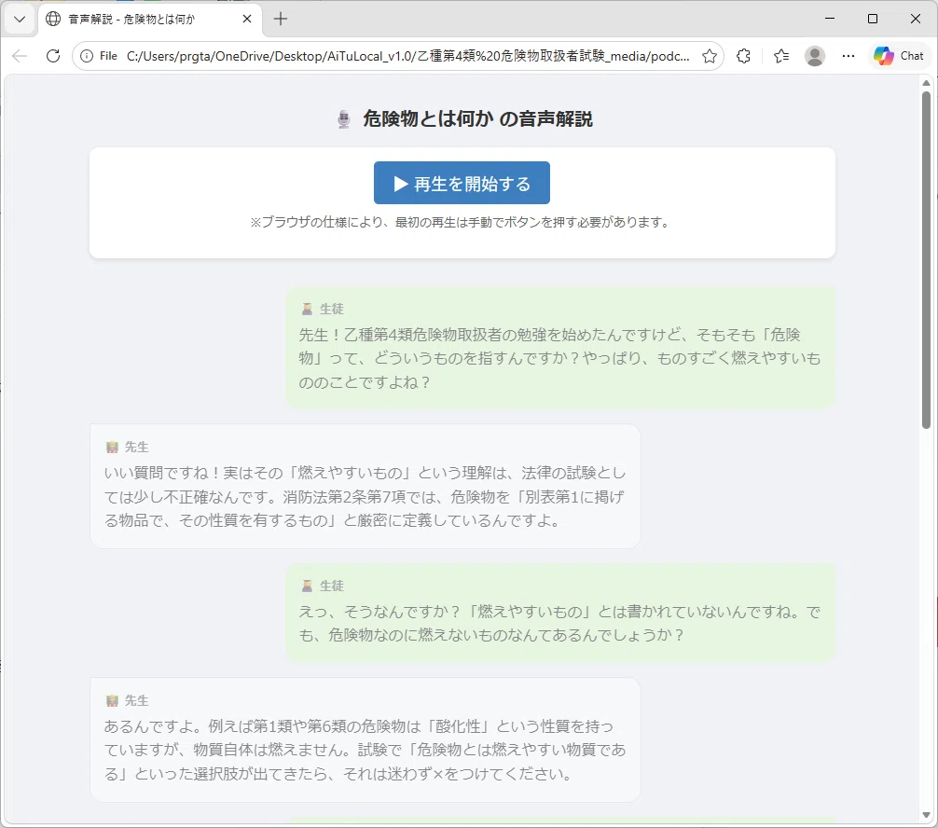Close the 音声解説 browser tab

[246, 20]
